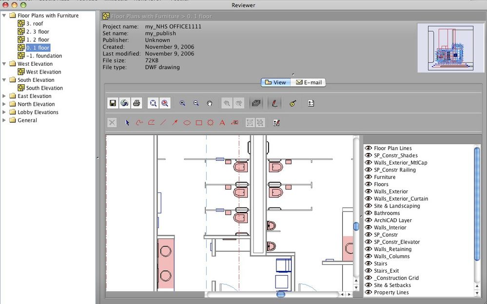Pick the tape measure tool
This screenshot has height=304, width=487.
click(x=292, y=103)
